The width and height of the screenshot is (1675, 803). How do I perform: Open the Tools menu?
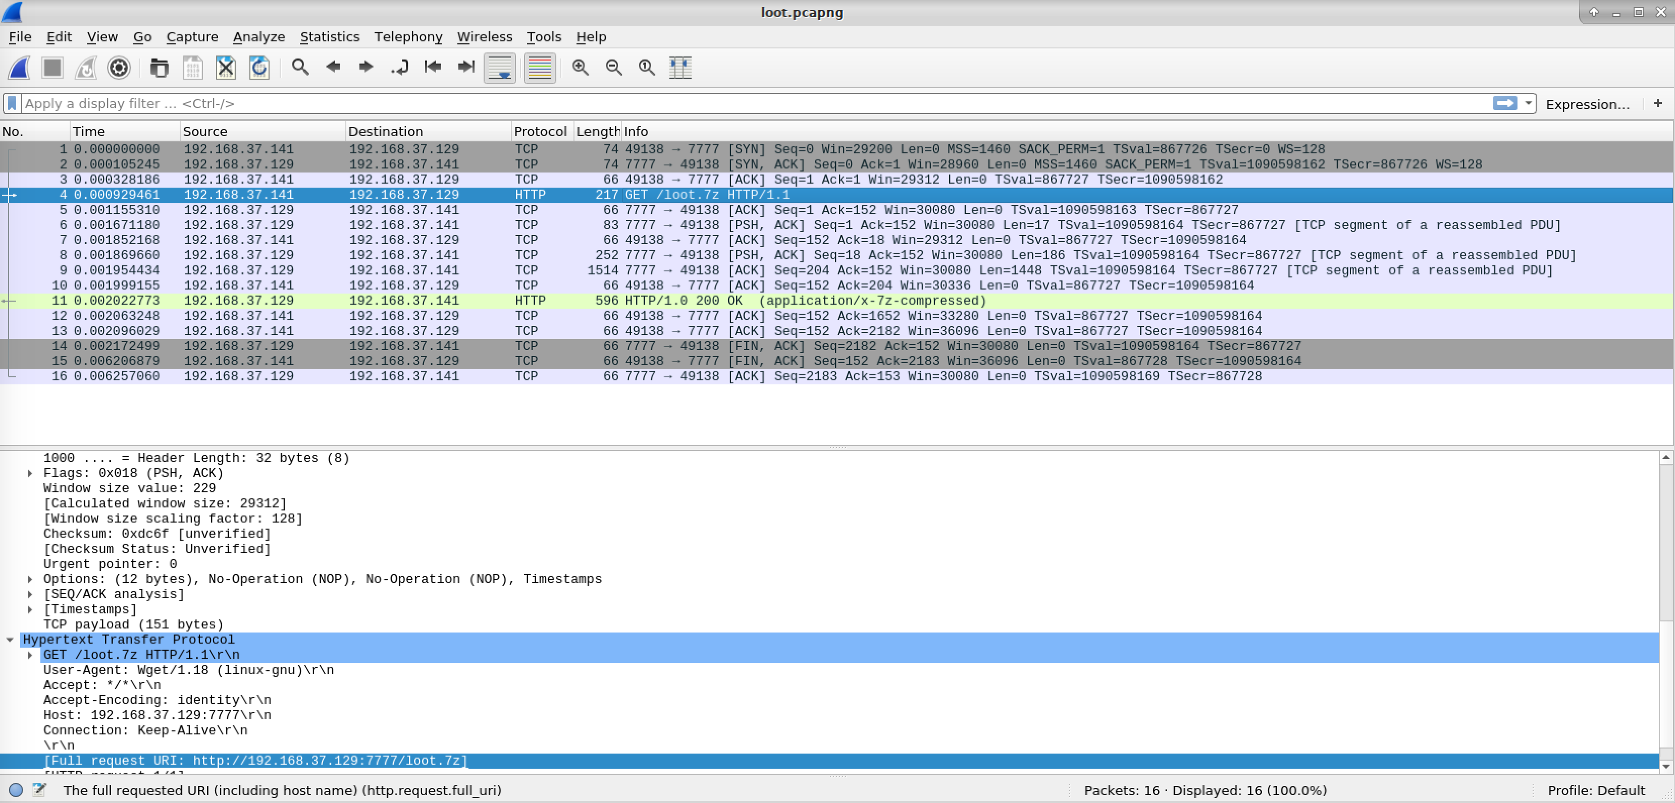544,37
